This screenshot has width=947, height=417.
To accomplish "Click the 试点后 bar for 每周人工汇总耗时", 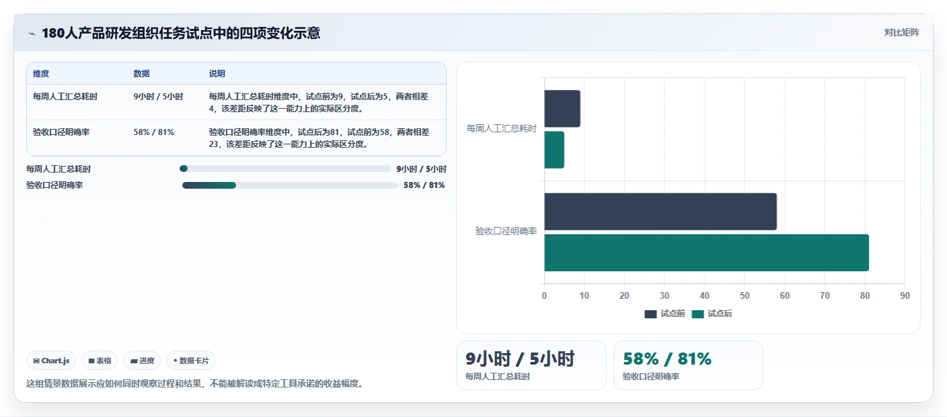I will [554, 150].
